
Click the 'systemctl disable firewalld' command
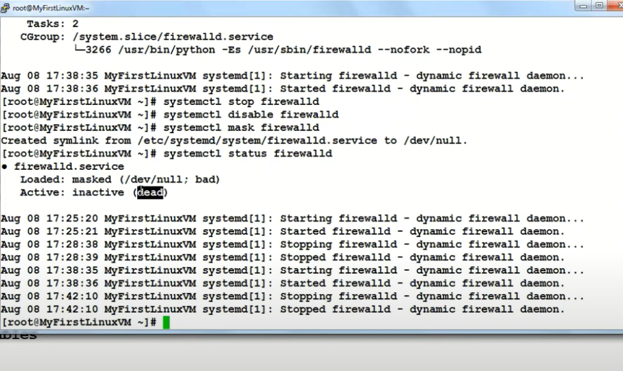point(251,115)
